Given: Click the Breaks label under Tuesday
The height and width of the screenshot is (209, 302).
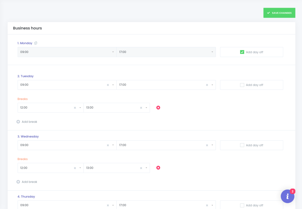Looking at the screenshot, I should 22,99.
